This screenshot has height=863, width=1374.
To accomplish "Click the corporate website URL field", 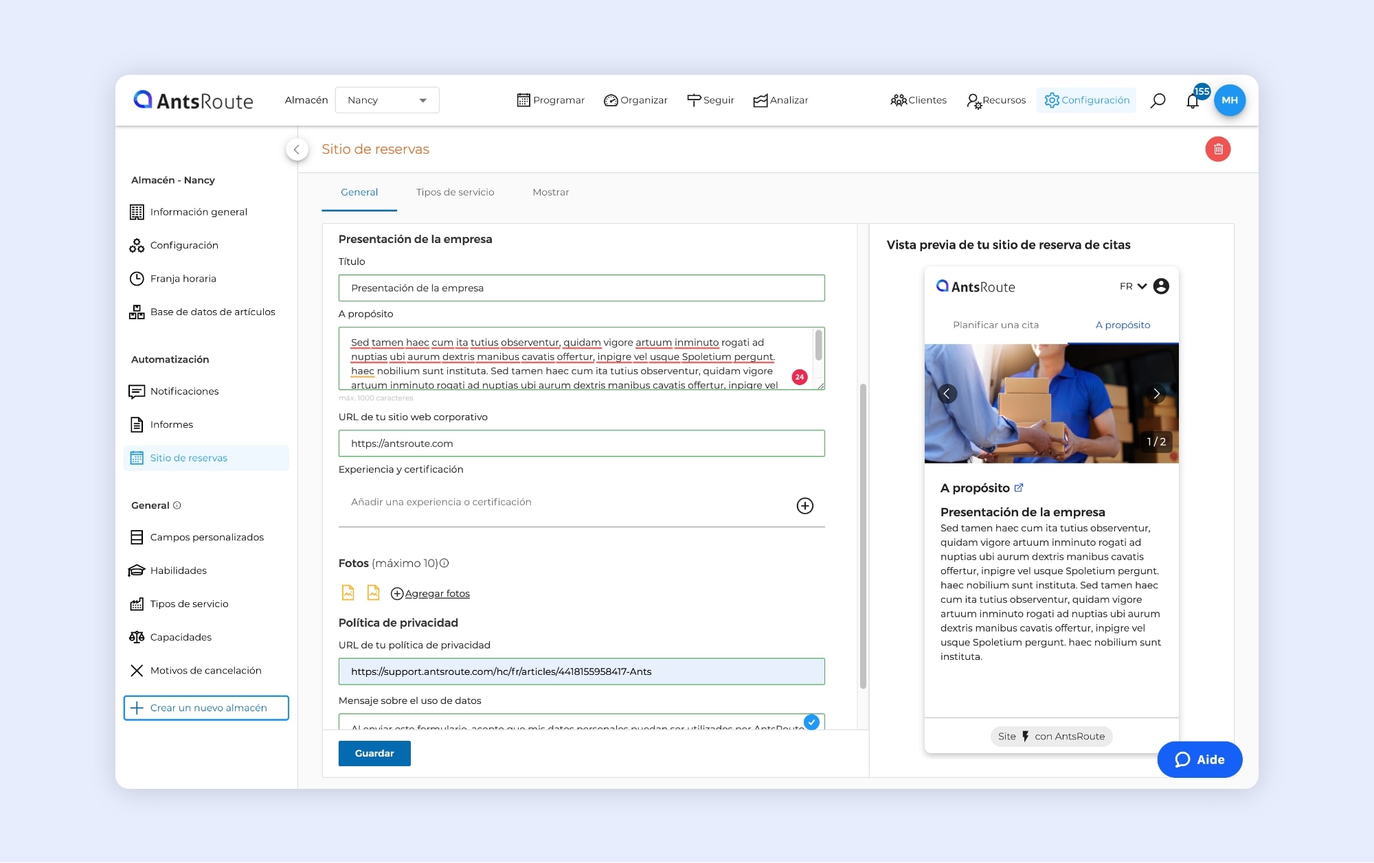I will [x=581, y=444].
